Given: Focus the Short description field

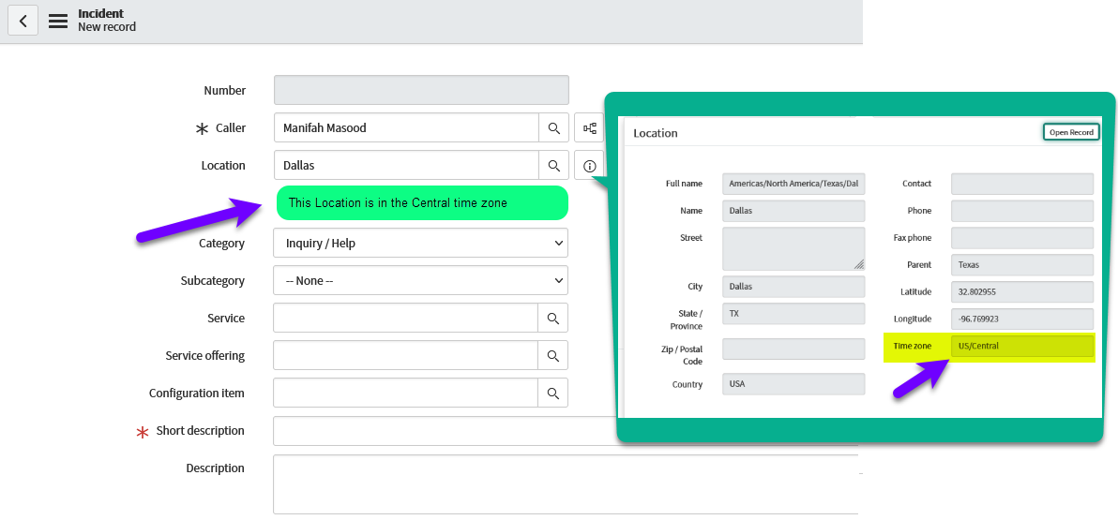Looking at the screenshot, I should 445,431.
